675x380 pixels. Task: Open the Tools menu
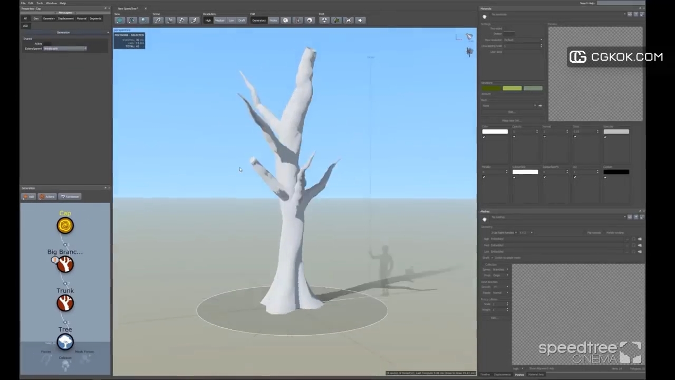(40, 3)
